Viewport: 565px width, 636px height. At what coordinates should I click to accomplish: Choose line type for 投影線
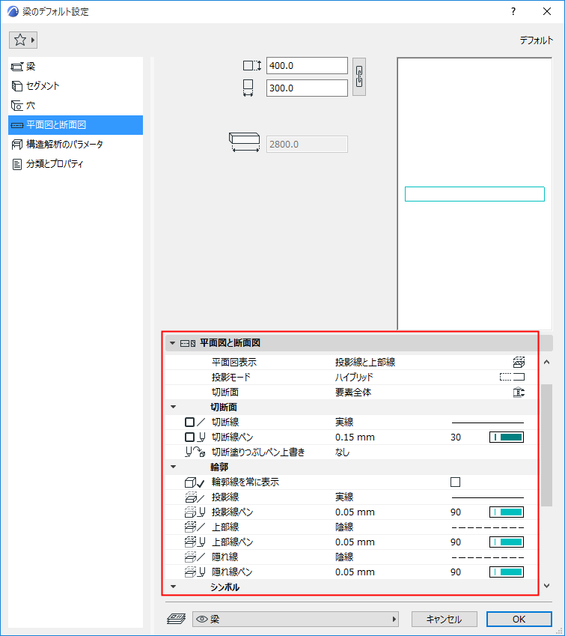tap(488, 497)
